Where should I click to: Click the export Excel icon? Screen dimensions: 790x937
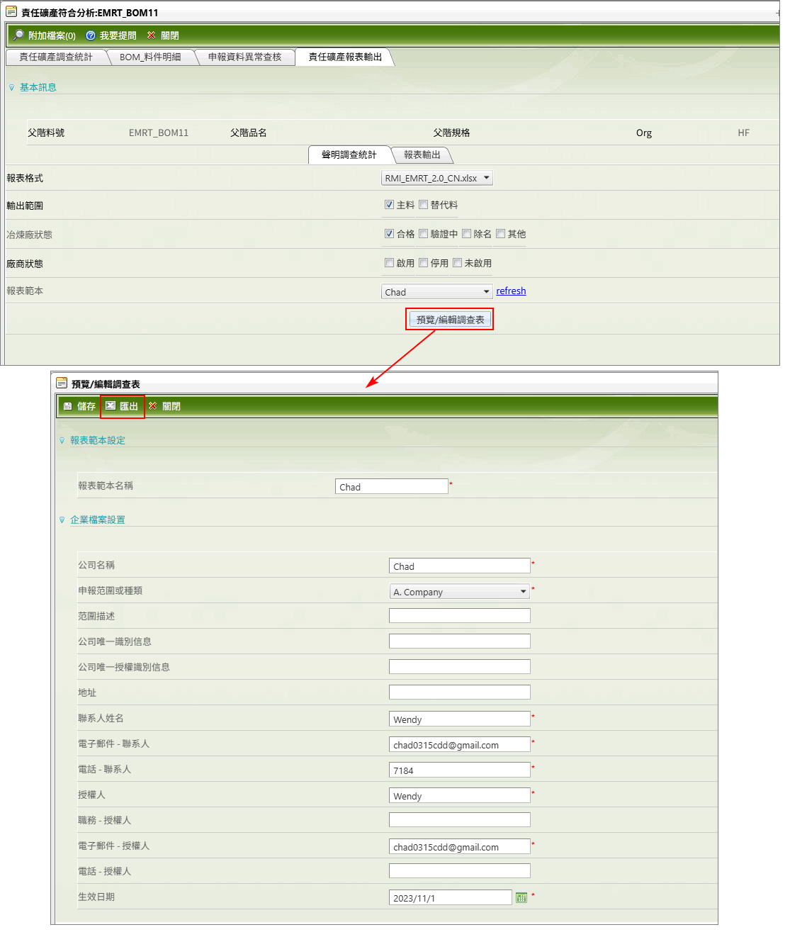(x=111, y=406)
